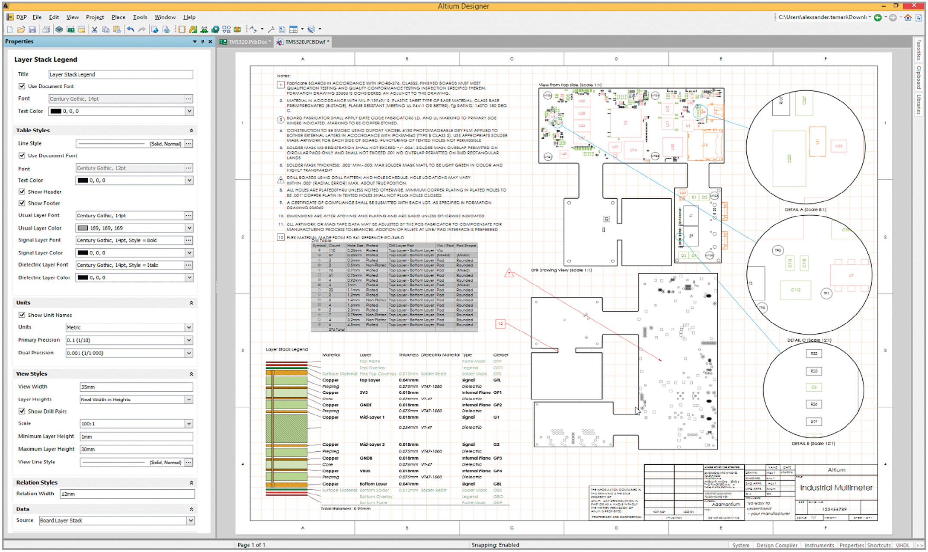Uncheck the Show Header option
Viewport: 928px width, 552px height.
(x=22, y=191)
